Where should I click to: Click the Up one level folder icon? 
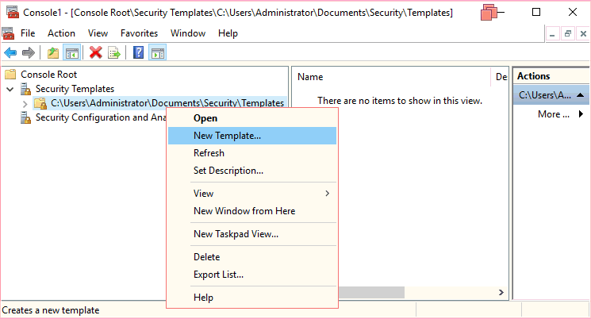coord(53,53)
